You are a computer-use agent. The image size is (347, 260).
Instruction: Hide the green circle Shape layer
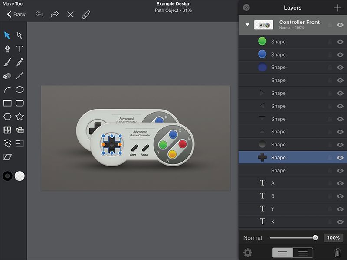coord(340,42)
